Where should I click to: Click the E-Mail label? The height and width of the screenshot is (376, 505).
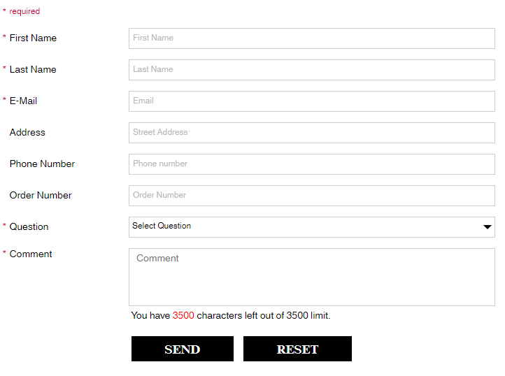point(23,101)
